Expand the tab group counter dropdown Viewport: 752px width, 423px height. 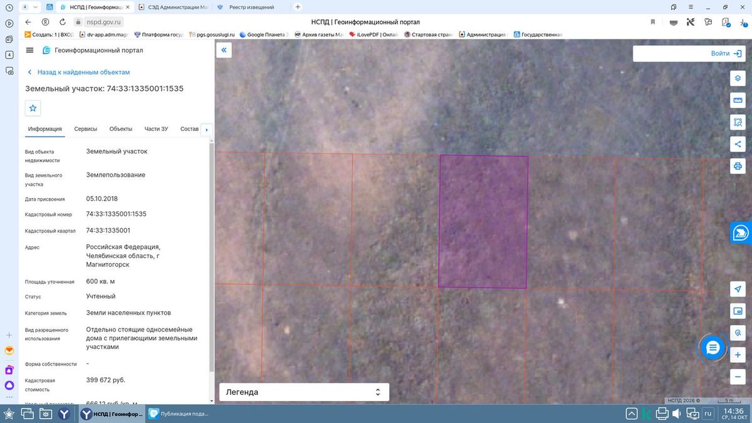(28, 7)
